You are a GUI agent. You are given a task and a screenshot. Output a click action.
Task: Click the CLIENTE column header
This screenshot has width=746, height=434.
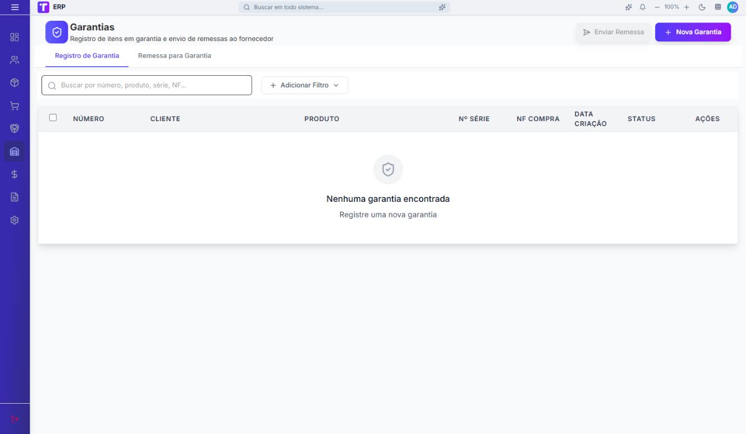coord(165,119)
